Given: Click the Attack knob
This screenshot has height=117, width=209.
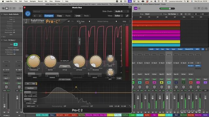Looking at the screenshot, I should (x=79, y=61).
